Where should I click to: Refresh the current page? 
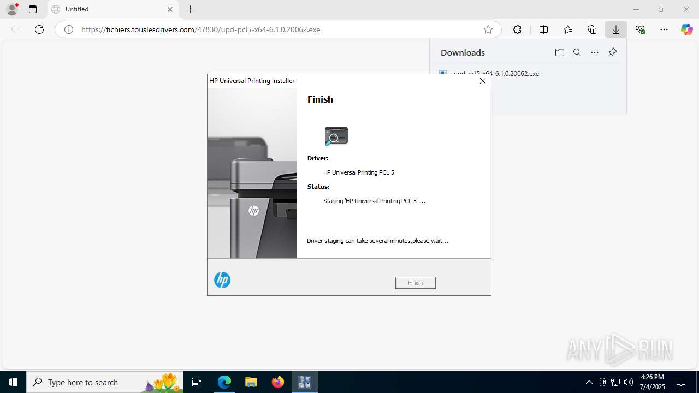coord(39,29)
